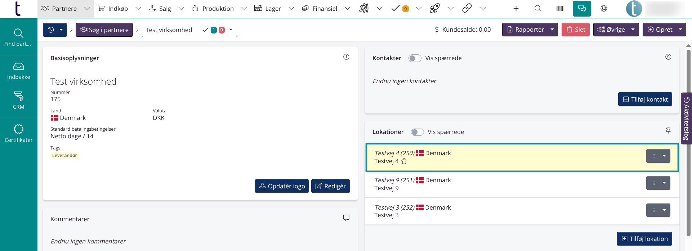
Task: Click the Redigér button
Action: click(x=330, y=186)
